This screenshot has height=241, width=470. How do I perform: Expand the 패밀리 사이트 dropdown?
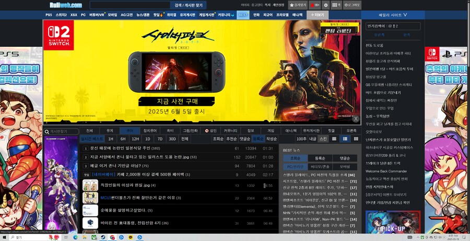pos(393,15)
